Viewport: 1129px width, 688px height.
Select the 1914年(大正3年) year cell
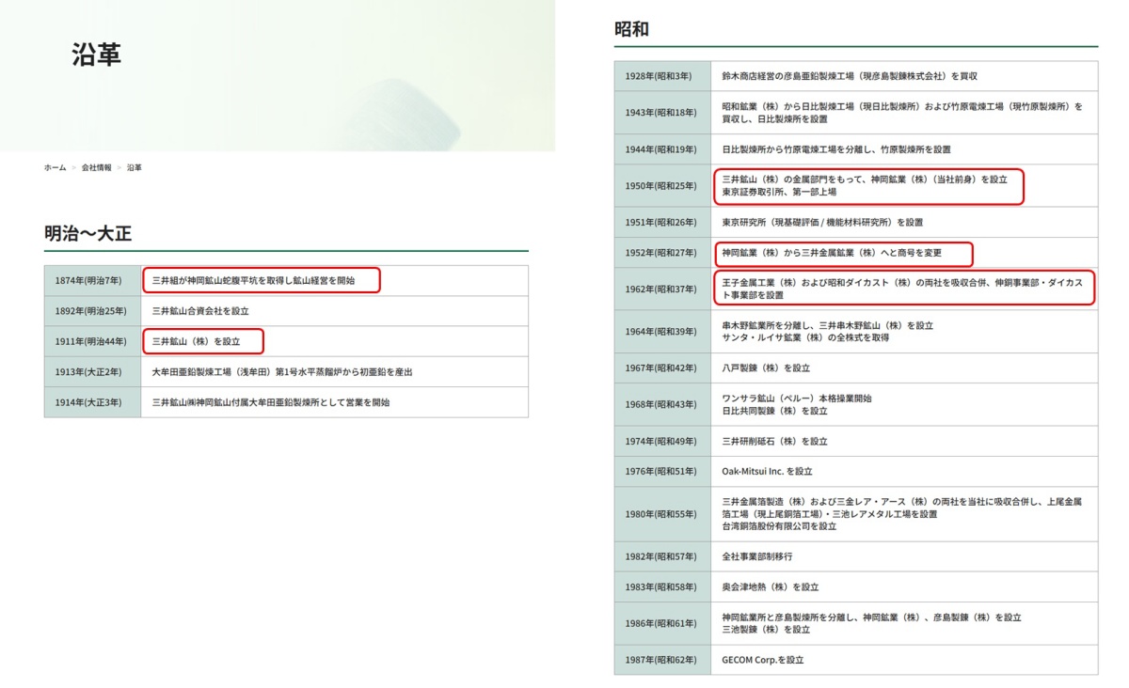[x=92, y=402]
